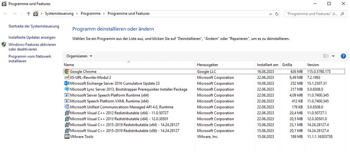The image size is (350, 152).
Task: Click the Forward navigation arrow
Action: (x=15, y=14)
